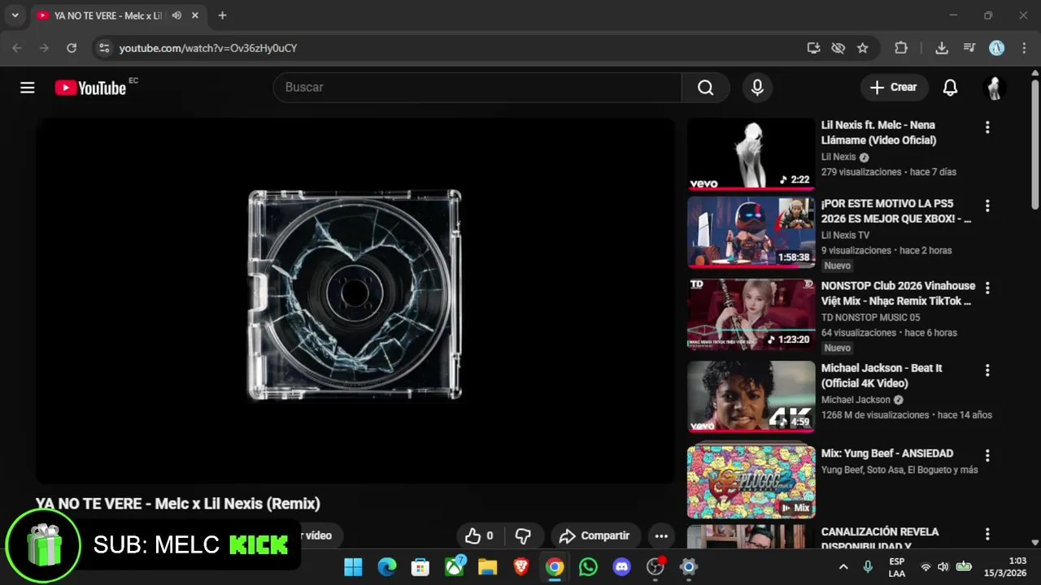This screenshot has width=1041, height=585.
Task: Open YouTube account avatar menu
Action: (994, 88)
